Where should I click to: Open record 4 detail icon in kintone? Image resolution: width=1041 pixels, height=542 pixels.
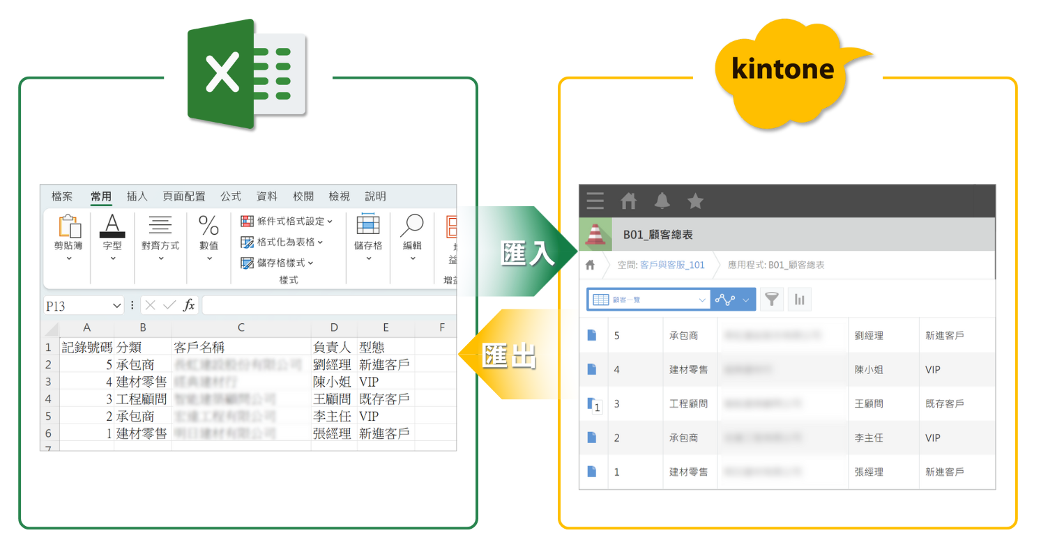click(592, 369)
